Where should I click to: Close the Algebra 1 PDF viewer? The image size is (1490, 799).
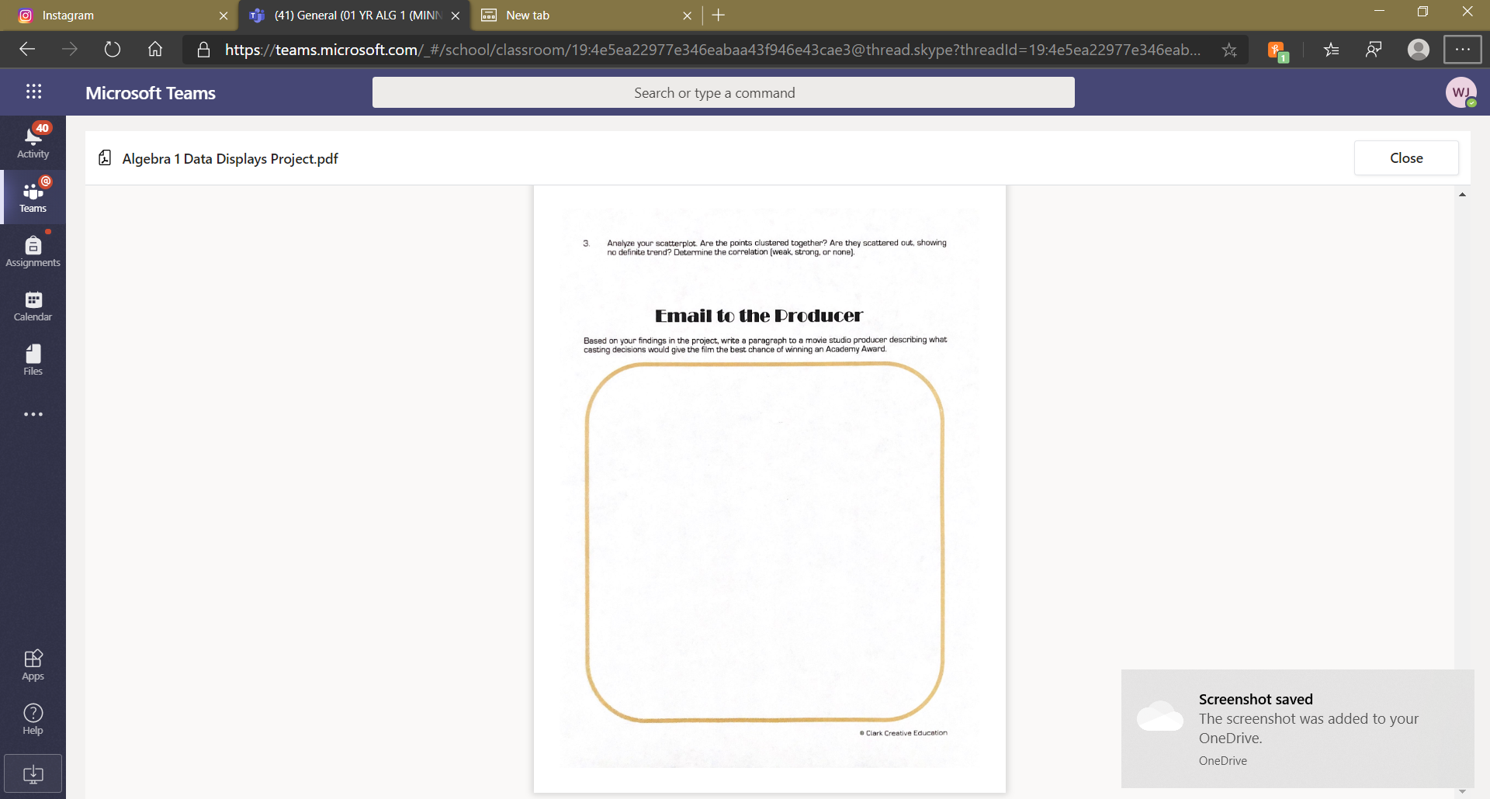click(1406, 157)
